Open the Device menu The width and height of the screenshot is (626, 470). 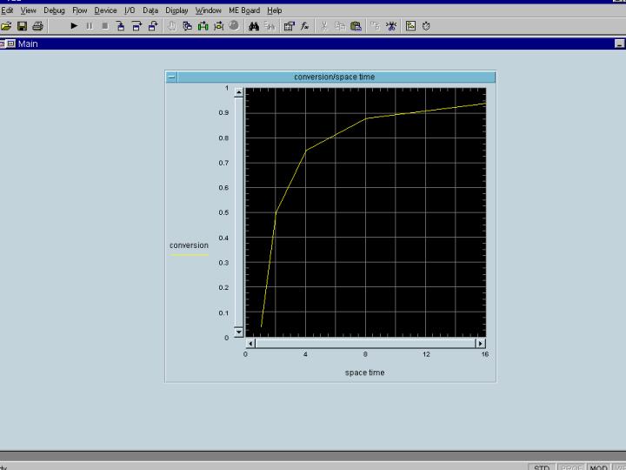(105, 10)
